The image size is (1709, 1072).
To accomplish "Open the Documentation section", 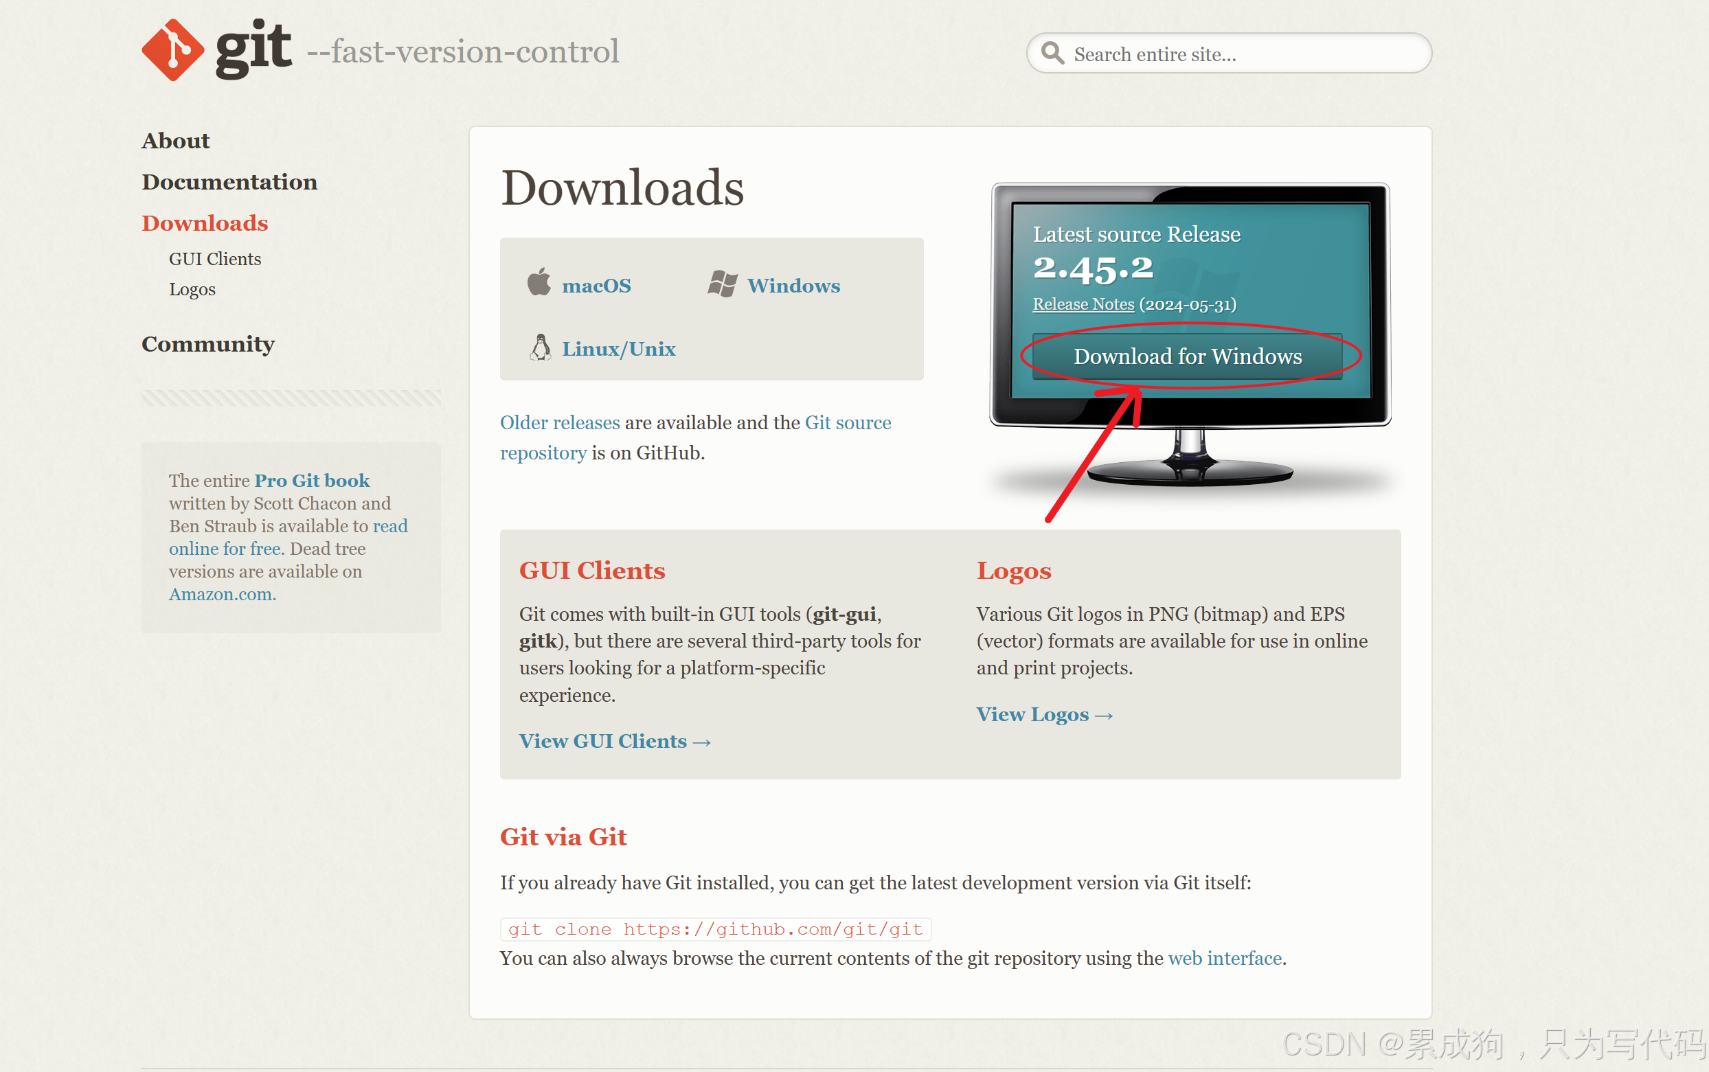I will pos(229,182).
